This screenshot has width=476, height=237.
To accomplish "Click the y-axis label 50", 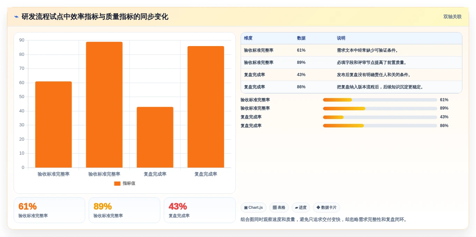I will (22, 97).
